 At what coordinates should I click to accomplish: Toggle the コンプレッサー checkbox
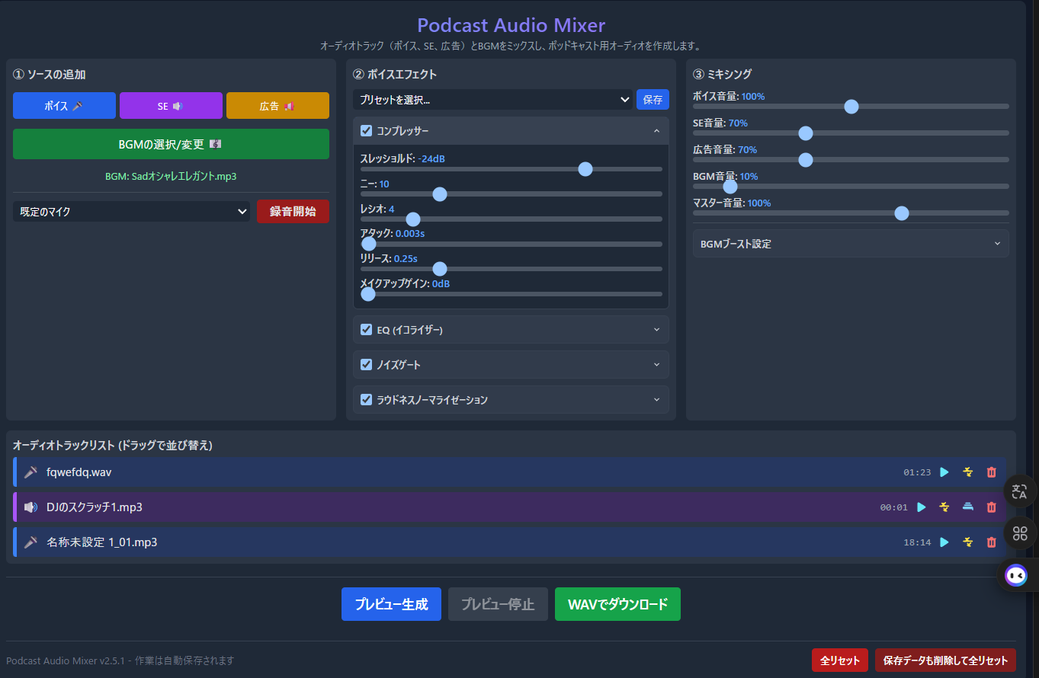(x=366, y=130)
